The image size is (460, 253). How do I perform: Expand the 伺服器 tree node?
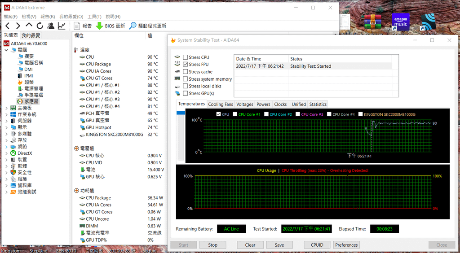pyautogui.click(x=6, y=121)
